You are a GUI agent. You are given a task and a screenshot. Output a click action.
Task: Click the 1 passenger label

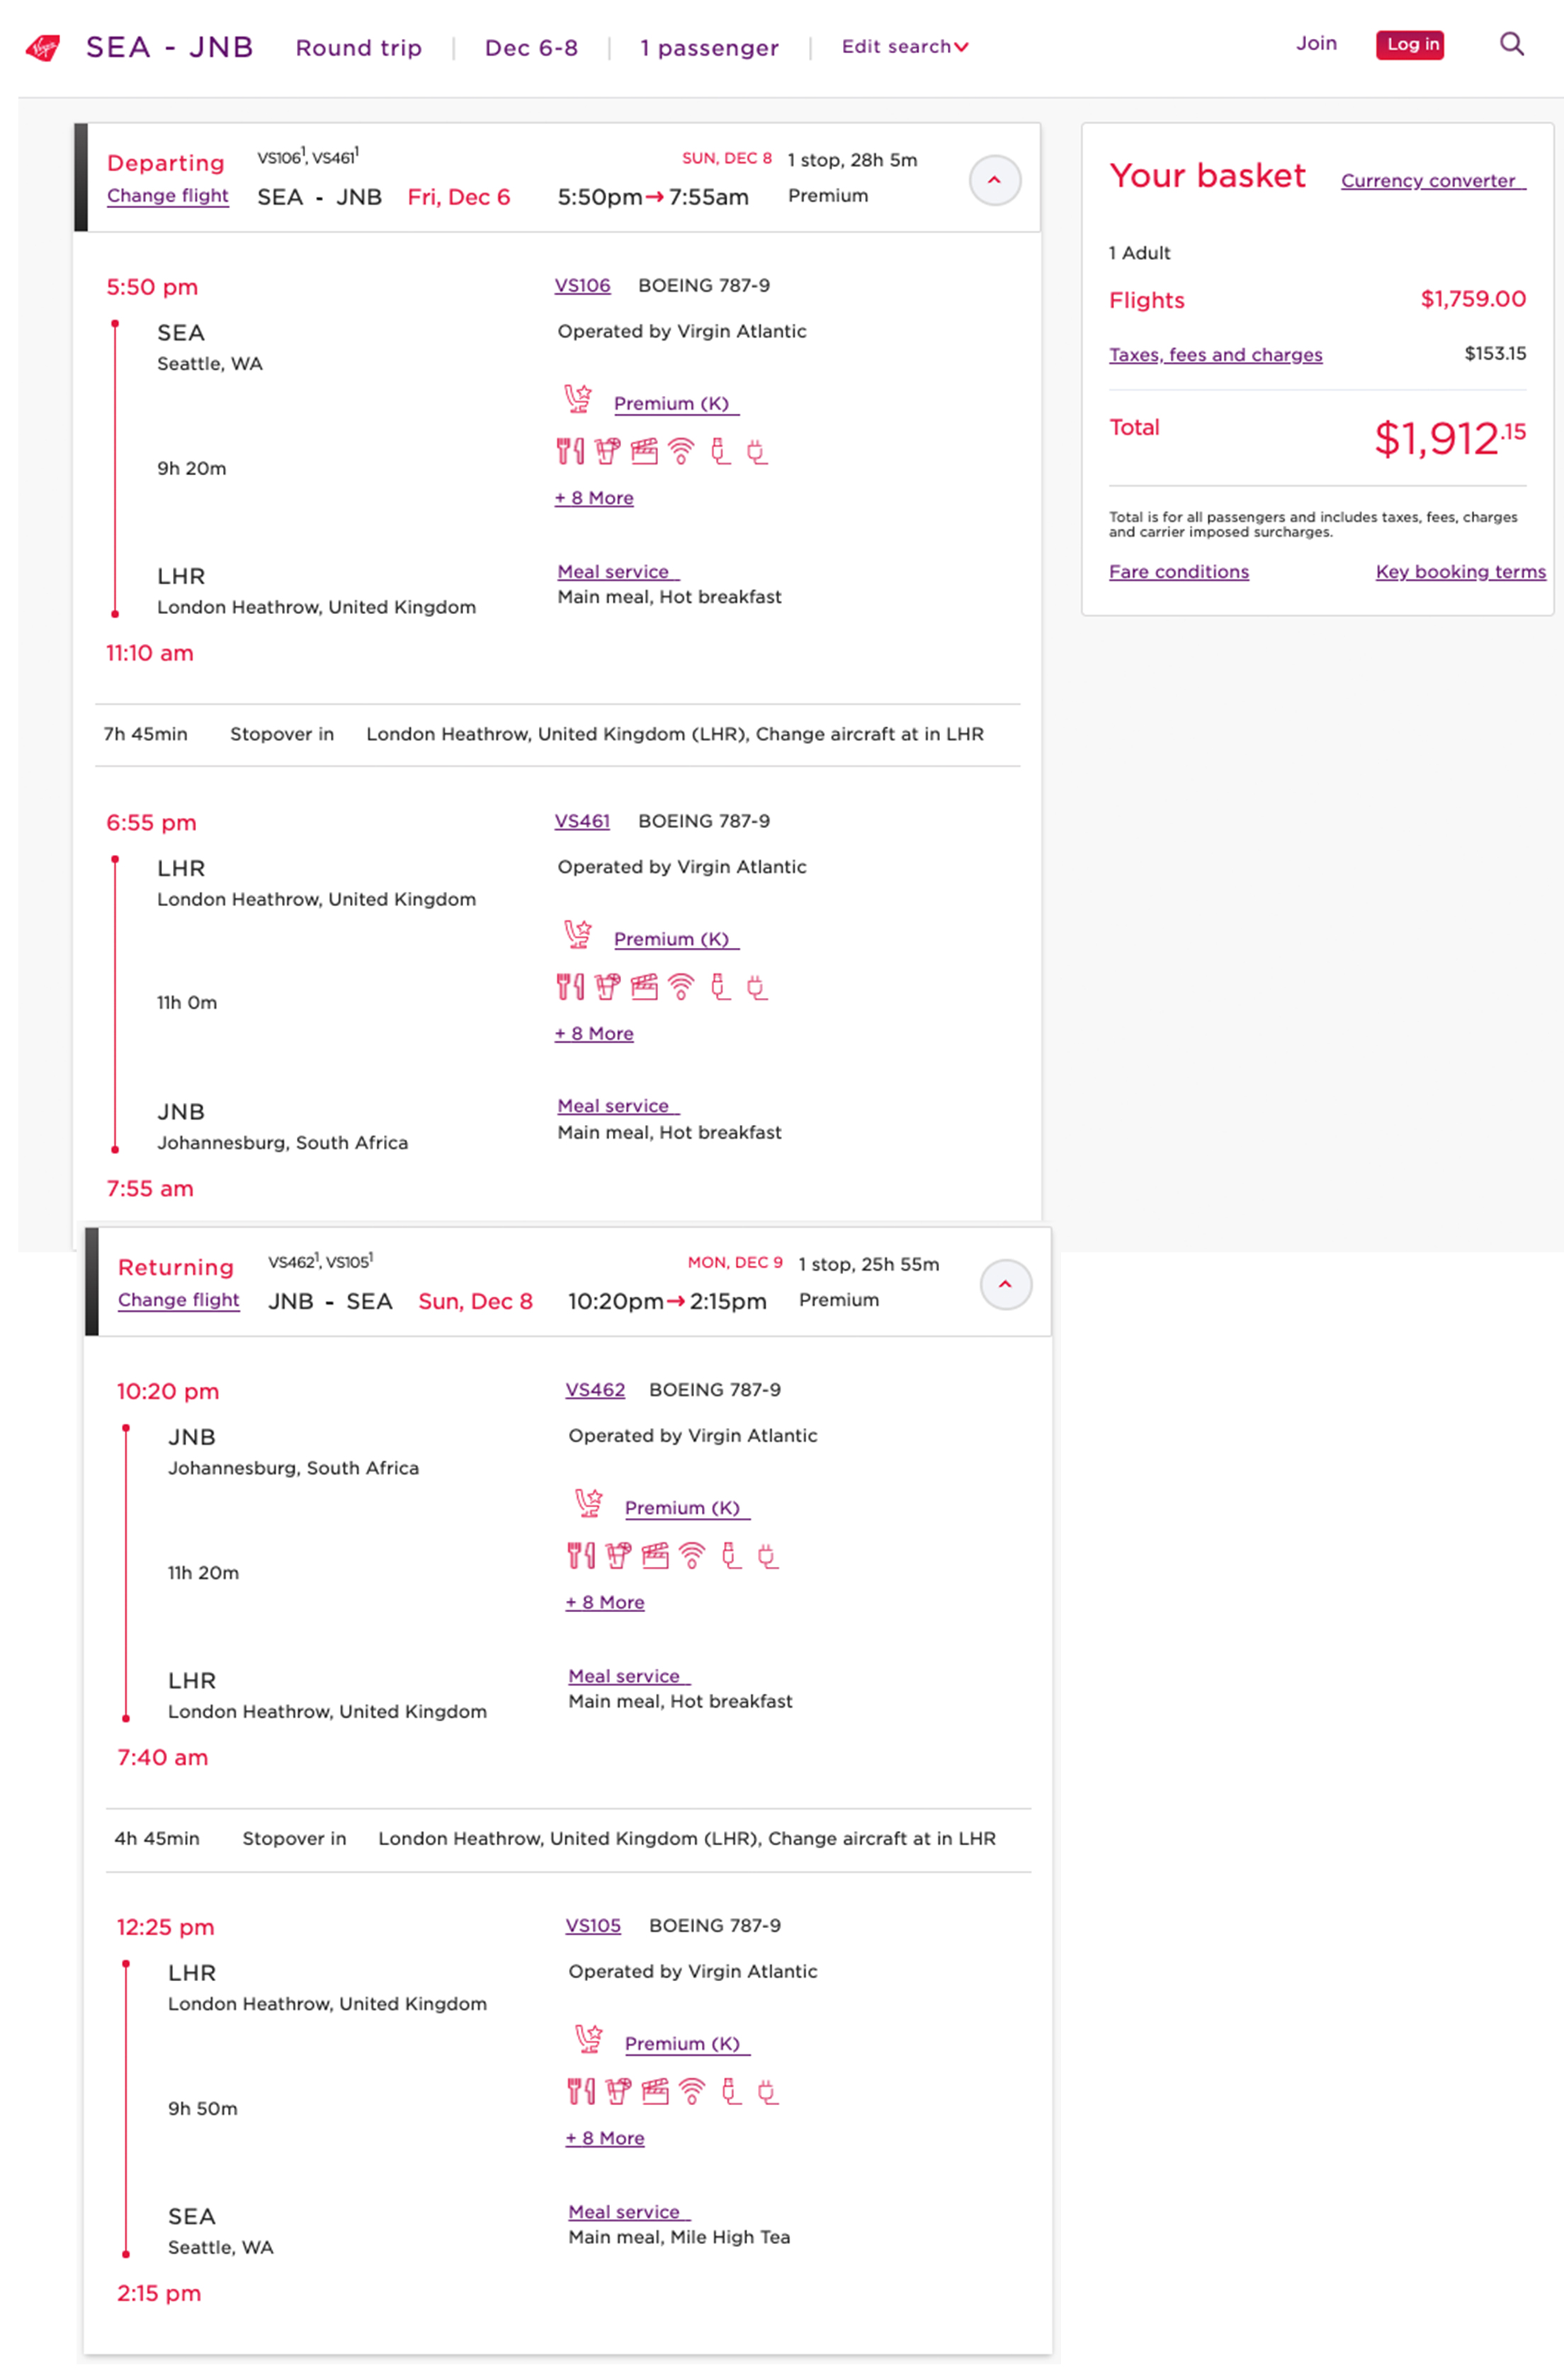coord(709,48)
